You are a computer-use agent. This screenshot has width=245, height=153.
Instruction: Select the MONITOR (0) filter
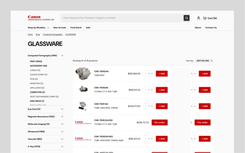click(x=36, y=83)
